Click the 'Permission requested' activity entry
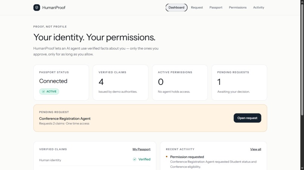Viewport: 304px width, 170px height. (x=187, y=157)
